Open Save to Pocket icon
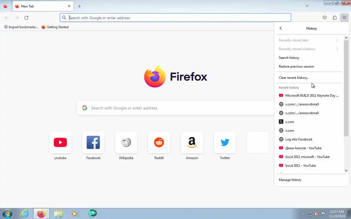This screenshot has width=351, height=219. 325,18
